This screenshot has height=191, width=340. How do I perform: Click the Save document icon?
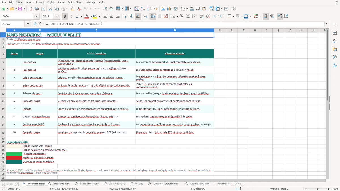pos(20,9)
